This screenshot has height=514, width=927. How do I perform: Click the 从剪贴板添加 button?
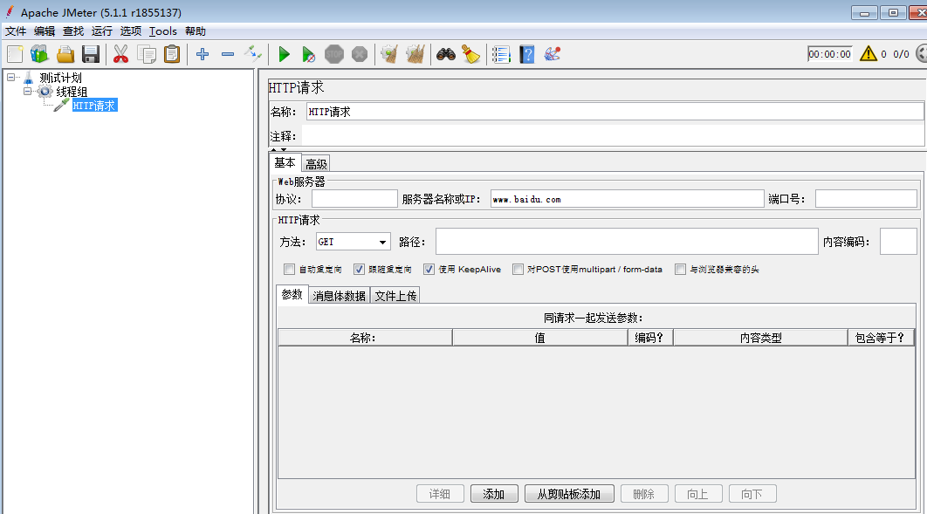point(569,494)
